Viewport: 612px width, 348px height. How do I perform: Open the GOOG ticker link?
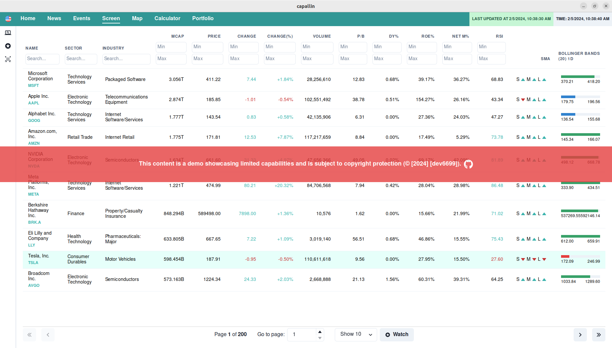[34, 121]
